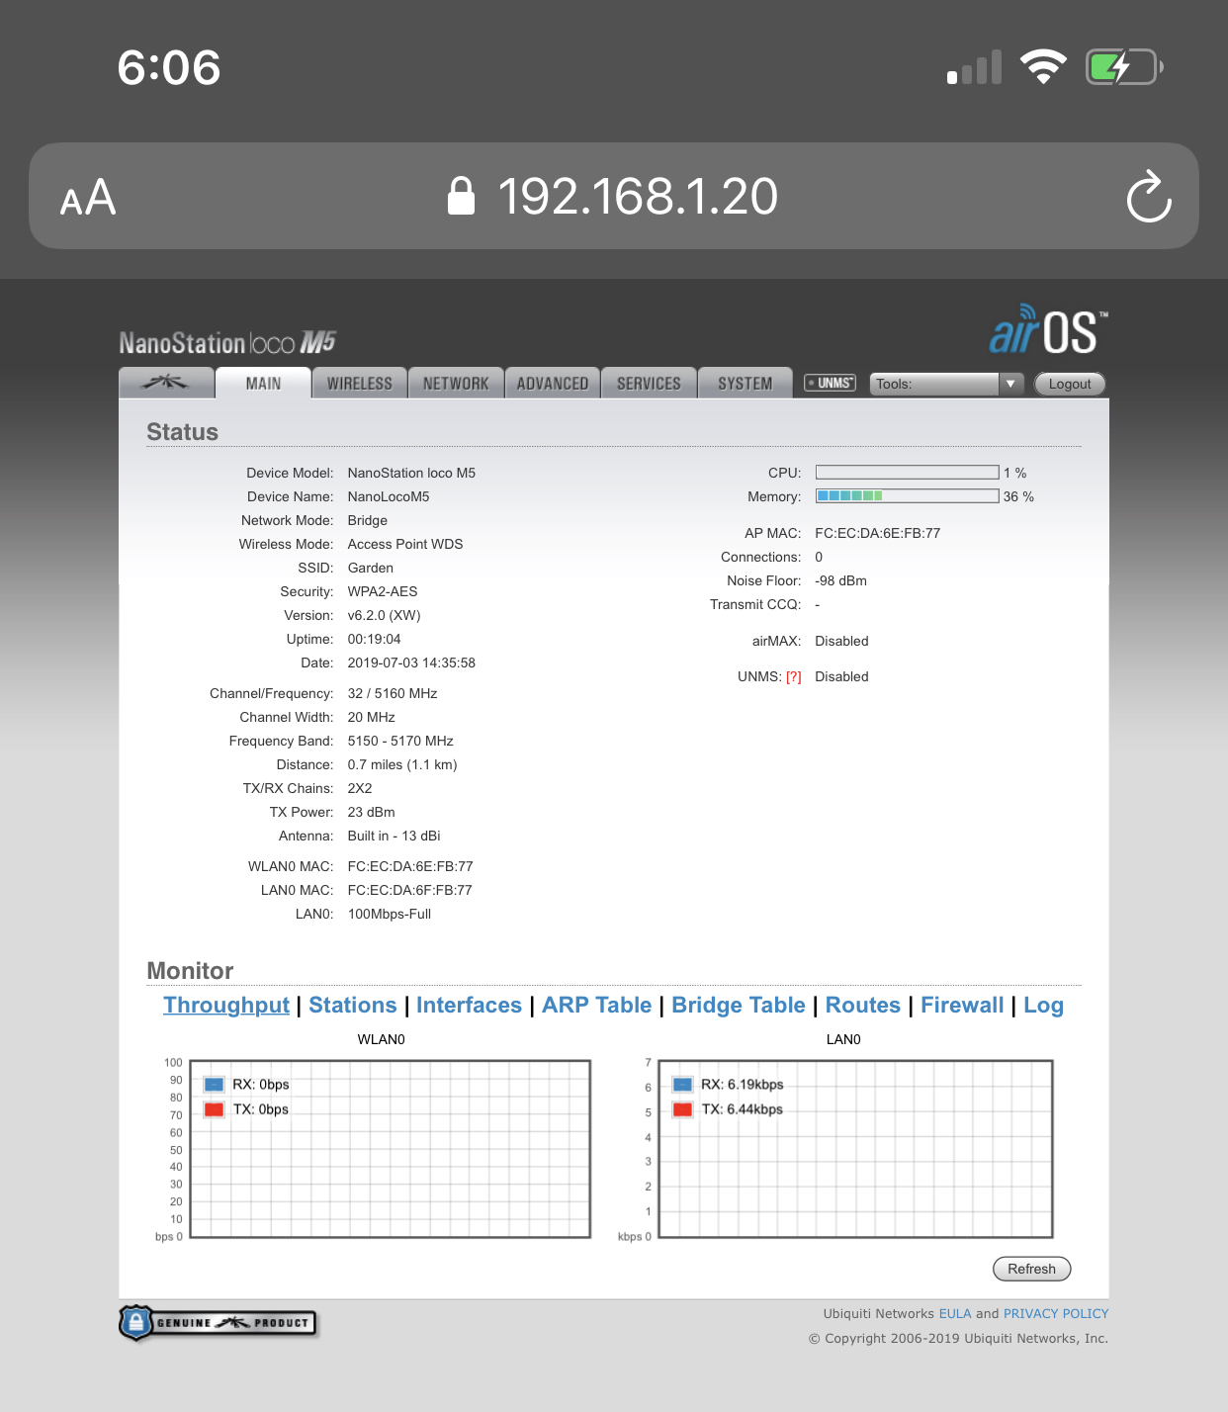Open the Stations monitor link
The height and width of the screenshot is (1412, 1228).
coord(353,1006)
